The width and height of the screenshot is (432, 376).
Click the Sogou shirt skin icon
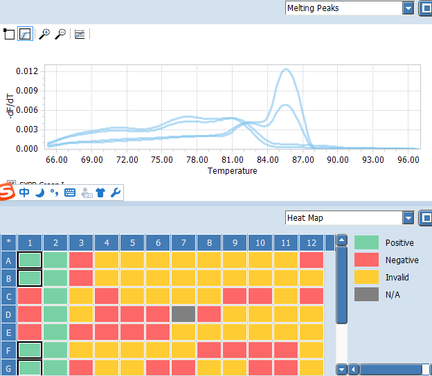click(x=100, y=193)
